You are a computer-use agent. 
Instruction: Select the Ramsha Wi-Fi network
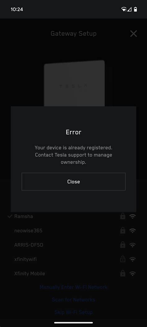[x=73, y=216]
